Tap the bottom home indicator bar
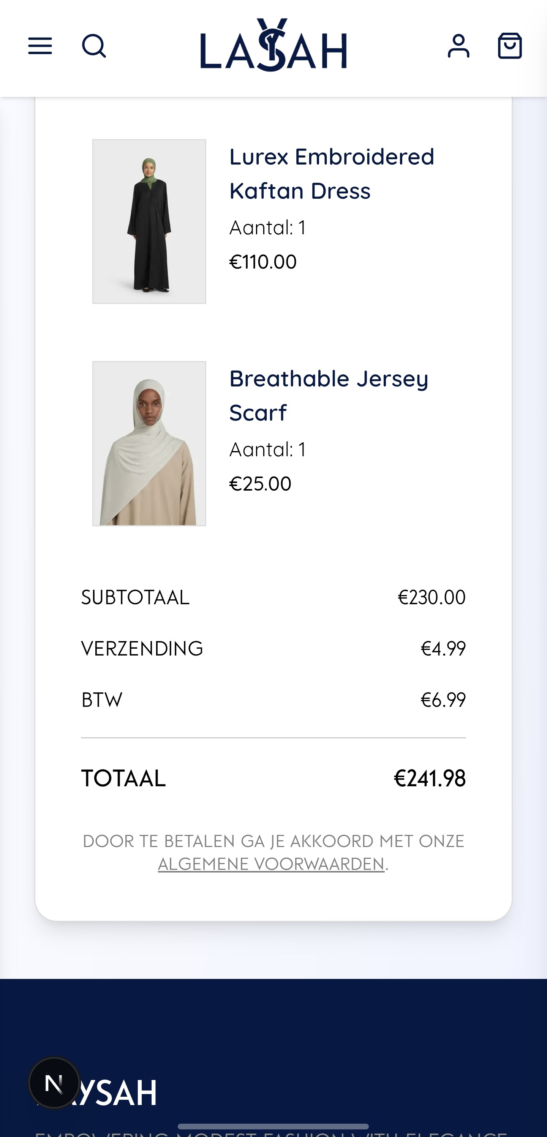547x1137 pixels. (x=273, y=1126)
